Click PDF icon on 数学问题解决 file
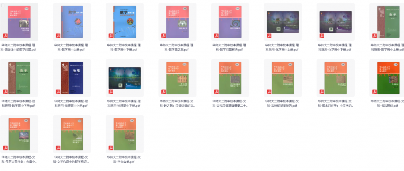Image resolution: width=404 pixels, height=171 pixels. [217, 36]
